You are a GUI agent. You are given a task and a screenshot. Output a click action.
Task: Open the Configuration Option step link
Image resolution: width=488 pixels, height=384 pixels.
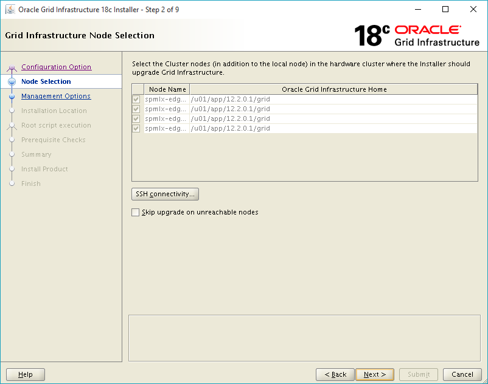57,67
